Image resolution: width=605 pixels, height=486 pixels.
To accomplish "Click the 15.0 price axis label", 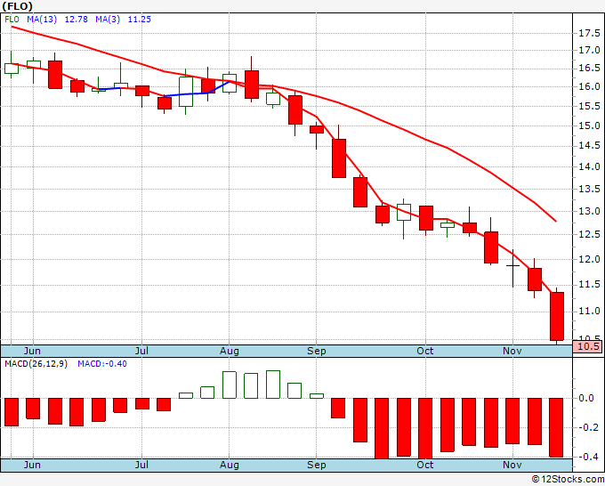I will (x=589, y=126).
